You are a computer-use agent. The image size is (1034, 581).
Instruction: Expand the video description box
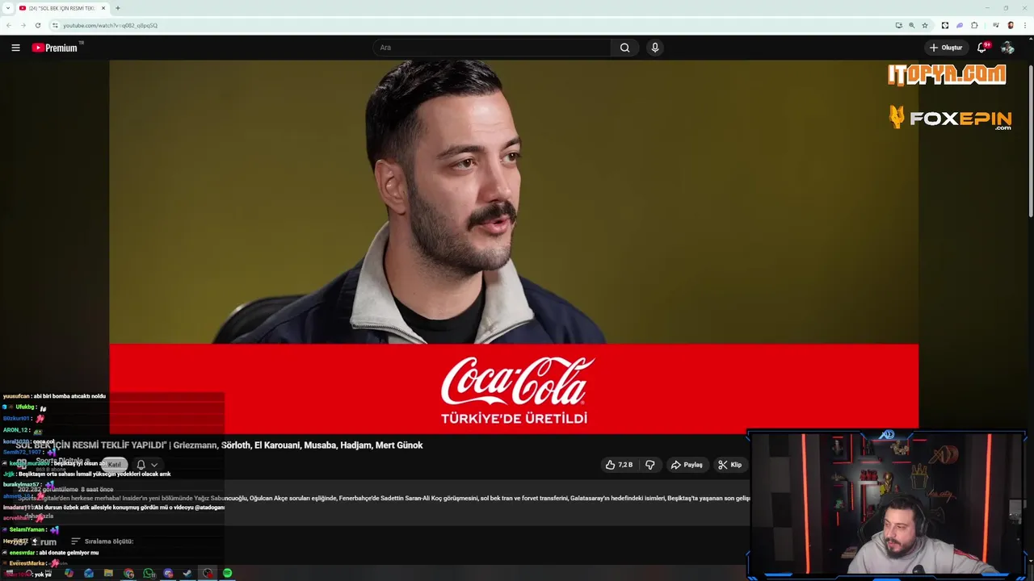384,503
